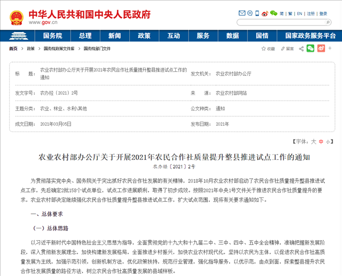Click the article main headline

[x=174, y=157]
